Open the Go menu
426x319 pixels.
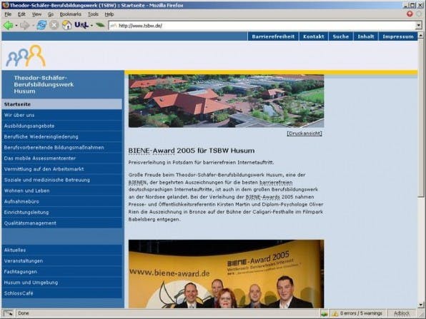(x=51, y=14)
